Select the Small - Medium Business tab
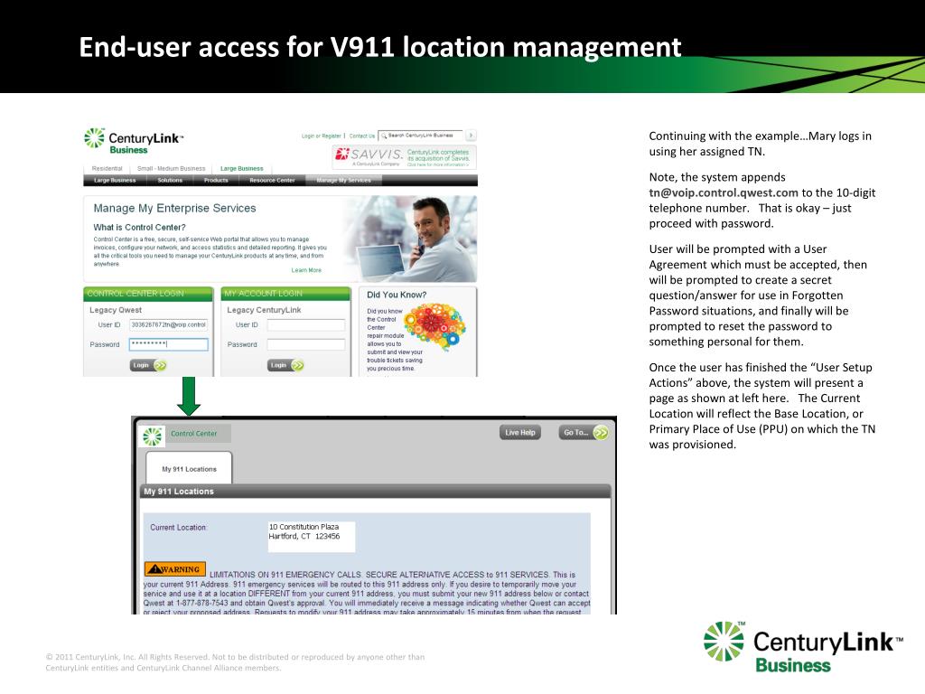The width and height of the screenshot is (925, 694). coord(171,169)
